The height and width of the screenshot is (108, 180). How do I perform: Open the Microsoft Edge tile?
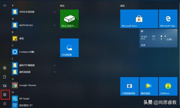pyautogui.click(x=168, y=19)
